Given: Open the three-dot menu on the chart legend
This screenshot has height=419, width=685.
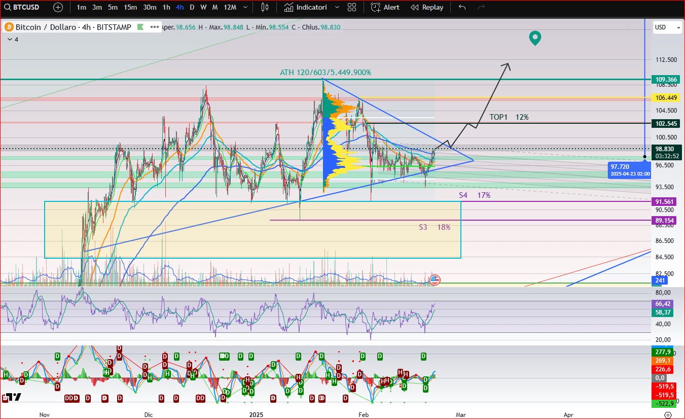Looking at the screenshot, I should click(155, 27).
